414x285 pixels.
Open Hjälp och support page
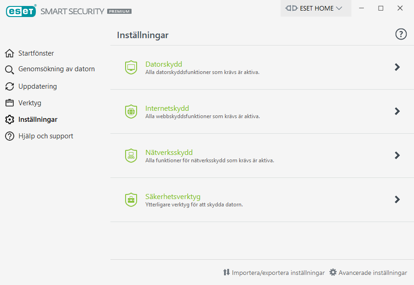[46, 136]
